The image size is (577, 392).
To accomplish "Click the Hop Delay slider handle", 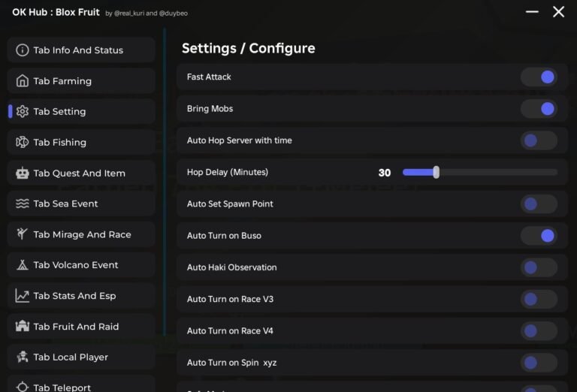I will pos(436,172).
